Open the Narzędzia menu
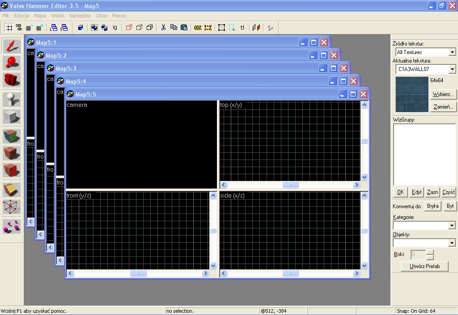The image size is (458, 315). click(x=80, y=16)
